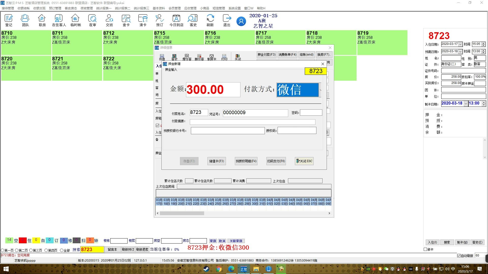488x274 pixels.
Task: Click 关闭 close icon in 详细信息 toolbar
Action: (x=238, y=57)
